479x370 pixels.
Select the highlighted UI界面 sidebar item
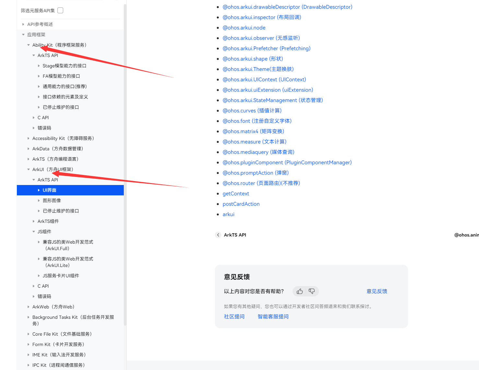tap(50, 190)
